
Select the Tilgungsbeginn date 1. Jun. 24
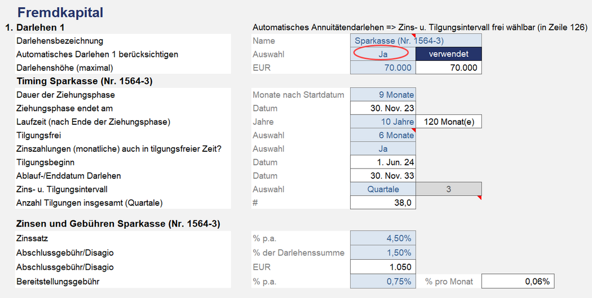tap(382, 162)
